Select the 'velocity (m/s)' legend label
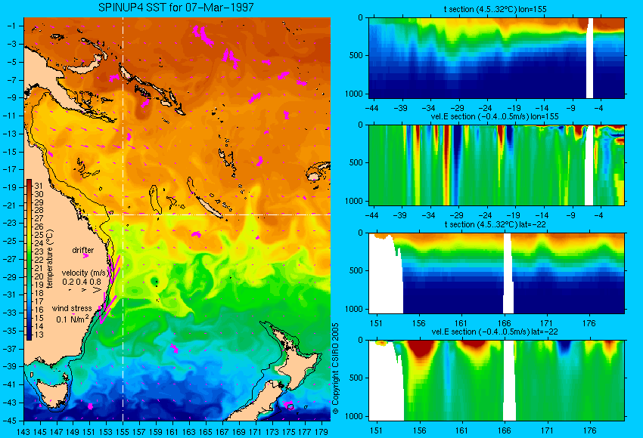Screen dimensions: 643x438 [x=85, y=273]
